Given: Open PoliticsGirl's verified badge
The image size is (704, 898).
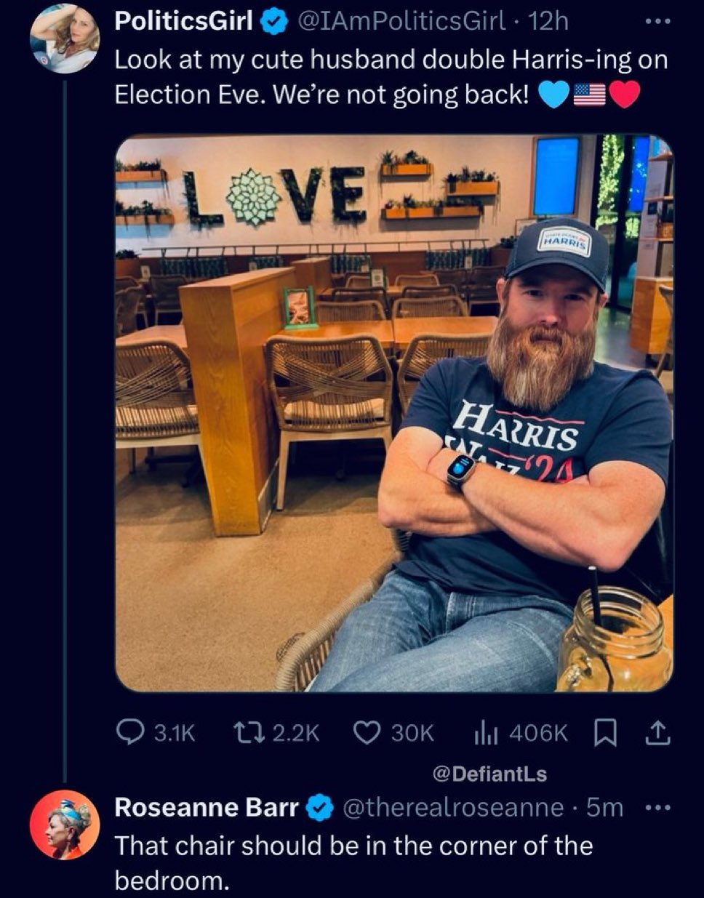Looking at the screenshot, I should click(272, 24).
